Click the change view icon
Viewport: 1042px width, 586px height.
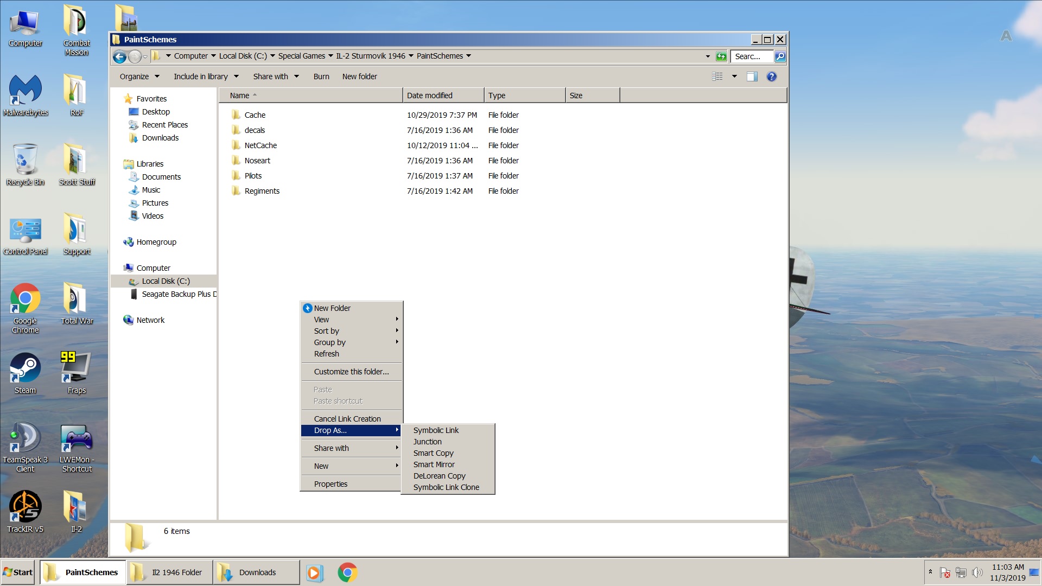[717, 77]
